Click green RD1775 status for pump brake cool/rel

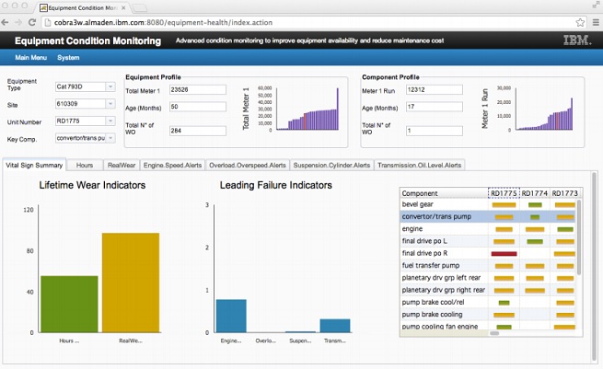[x=504, y=303]
